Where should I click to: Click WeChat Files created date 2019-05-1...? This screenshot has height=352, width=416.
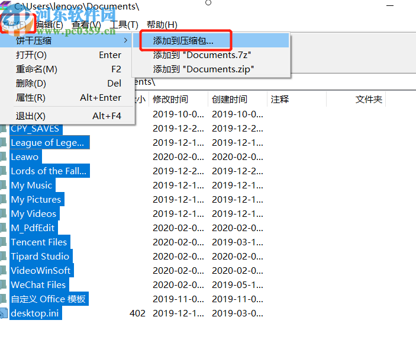coord(237,285)
